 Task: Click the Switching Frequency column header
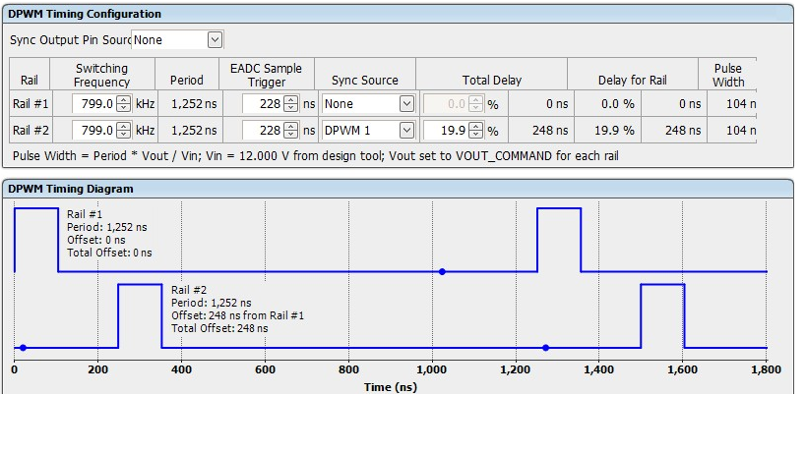click(101, 75)
